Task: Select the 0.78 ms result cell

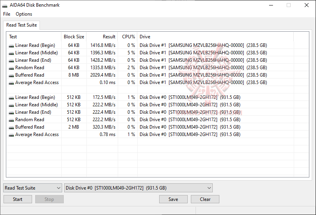Action: click(x=108, y=134)
